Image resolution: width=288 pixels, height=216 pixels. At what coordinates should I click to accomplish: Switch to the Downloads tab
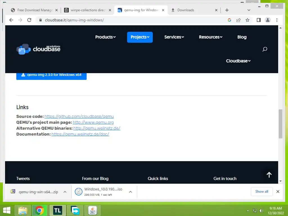(x=186, y=10)
